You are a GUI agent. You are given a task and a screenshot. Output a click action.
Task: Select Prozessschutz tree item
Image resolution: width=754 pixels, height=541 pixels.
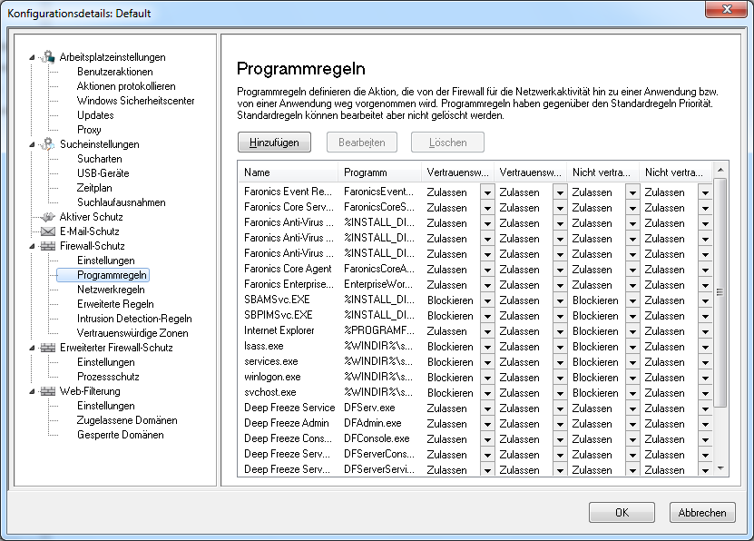pyautogui.click(x=108, y=377)
